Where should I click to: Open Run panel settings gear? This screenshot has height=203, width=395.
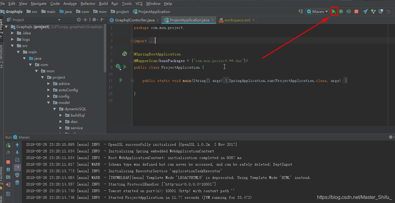pos(391,137)
